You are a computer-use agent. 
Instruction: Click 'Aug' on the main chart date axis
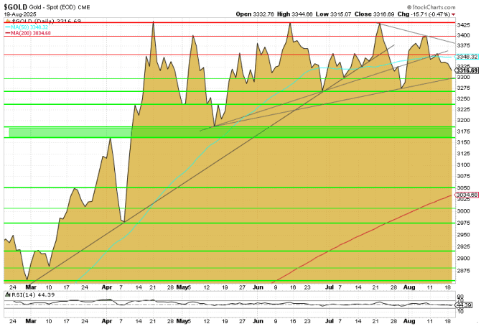click(409, 287)
